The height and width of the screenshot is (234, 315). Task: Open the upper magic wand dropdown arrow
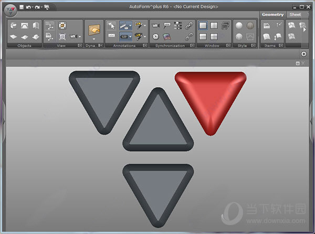(145, 26)
